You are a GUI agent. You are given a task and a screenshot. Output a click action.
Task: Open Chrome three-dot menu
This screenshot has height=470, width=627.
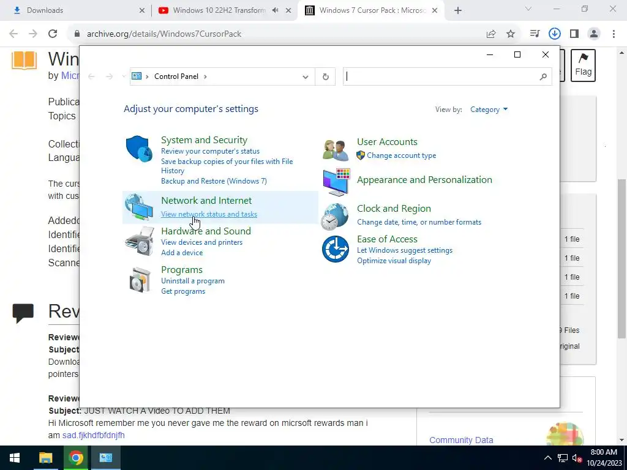tap(614, 34)
